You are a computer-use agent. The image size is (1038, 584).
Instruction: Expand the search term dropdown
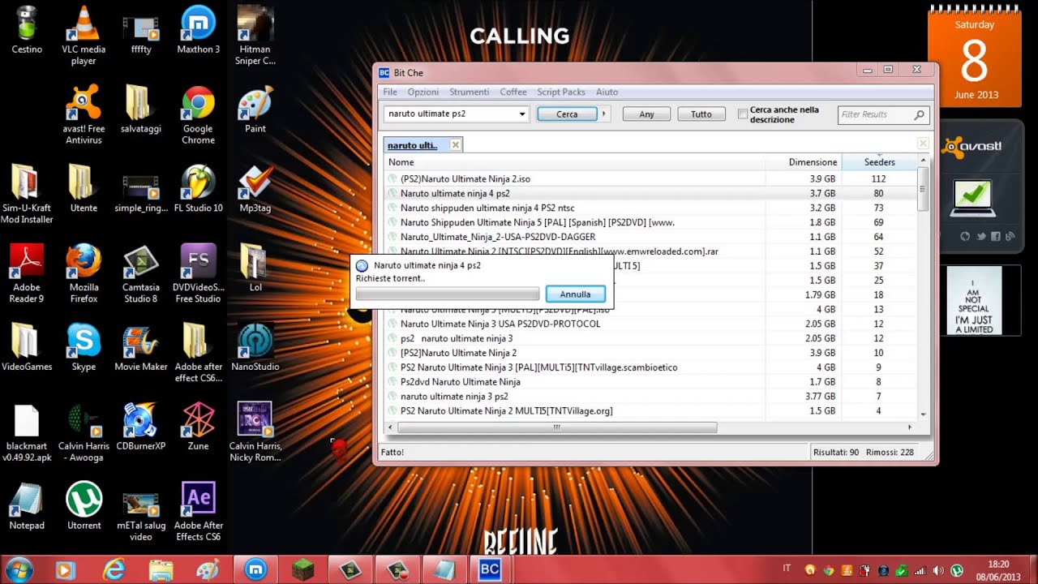(x=522, y=114)
